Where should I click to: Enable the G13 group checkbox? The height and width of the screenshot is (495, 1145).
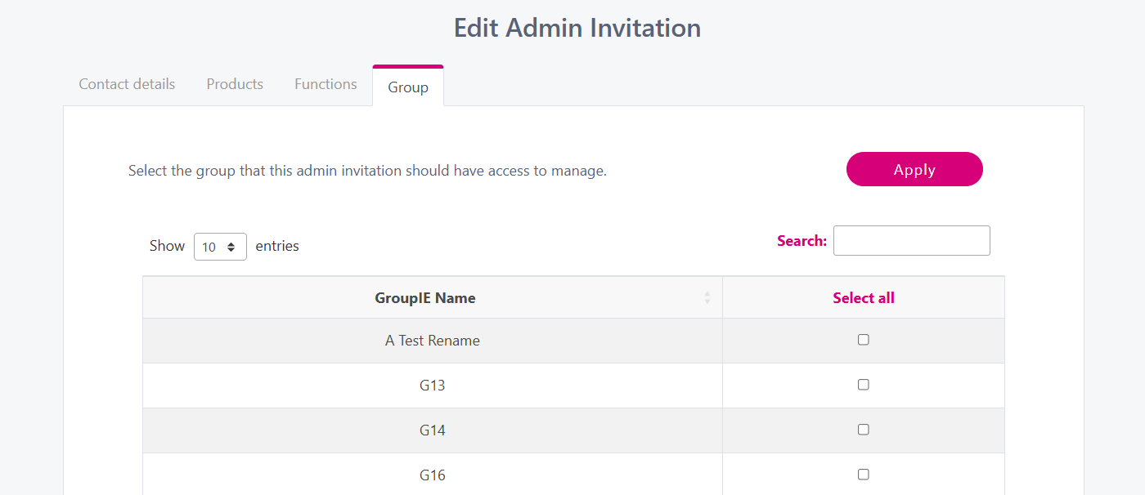(x=863, y=385)
